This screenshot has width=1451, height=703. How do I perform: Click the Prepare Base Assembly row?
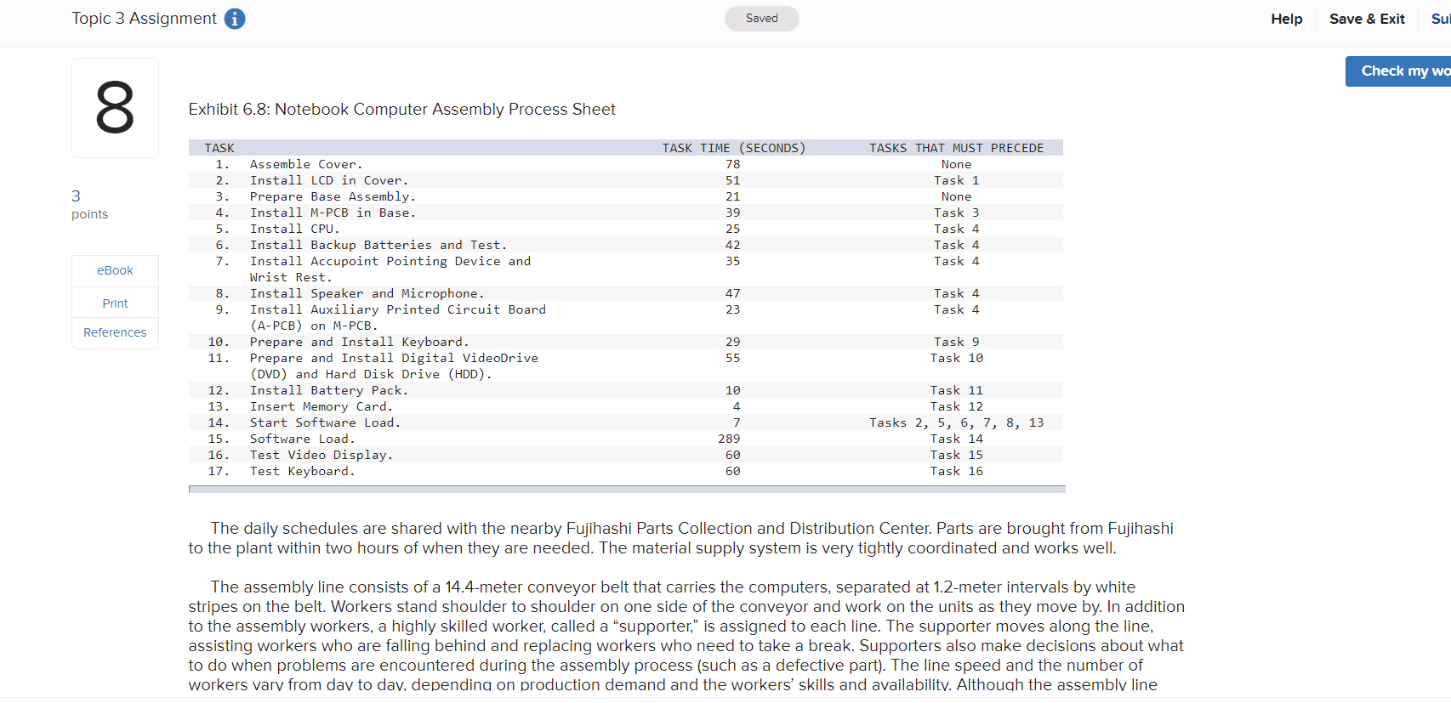click(626, 196)
